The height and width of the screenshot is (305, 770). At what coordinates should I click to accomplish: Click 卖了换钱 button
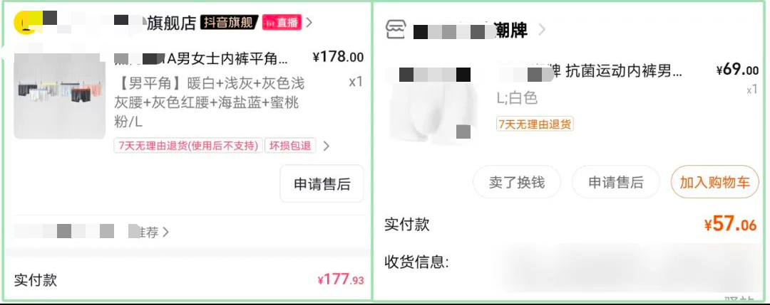point(517,182)
